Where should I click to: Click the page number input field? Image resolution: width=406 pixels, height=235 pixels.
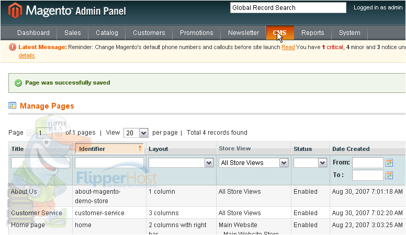click(x=44, y=133)
